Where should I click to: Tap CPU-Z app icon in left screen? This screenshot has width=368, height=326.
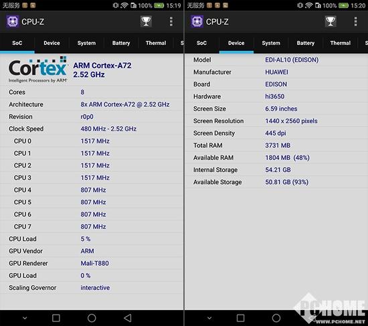coord(13,21)
